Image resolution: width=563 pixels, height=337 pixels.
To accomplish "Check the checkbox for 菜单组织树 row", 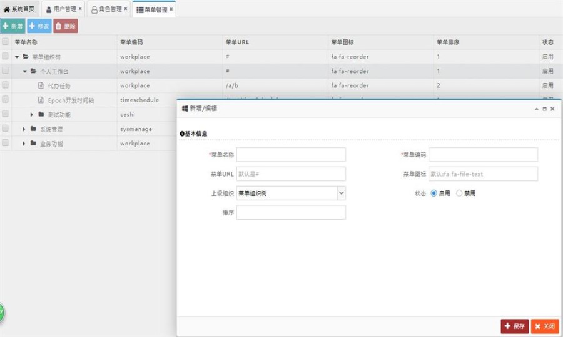I will (x=6, y=56).
